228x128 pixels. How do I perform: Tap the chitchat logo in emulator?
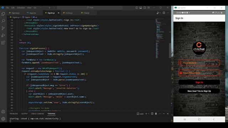[199, 48]
